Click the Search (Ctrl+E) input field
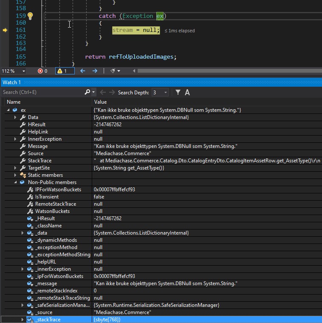The image size is (322, 323). [x=40, y=92]
